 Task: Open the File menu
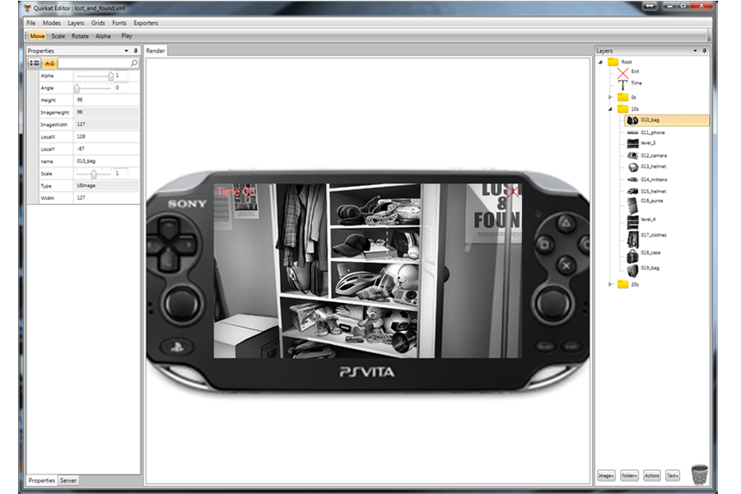pyautogui.click(x=31, y=23)
